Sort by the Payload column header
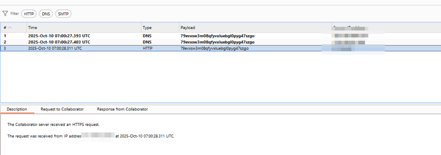 [255, 27]
